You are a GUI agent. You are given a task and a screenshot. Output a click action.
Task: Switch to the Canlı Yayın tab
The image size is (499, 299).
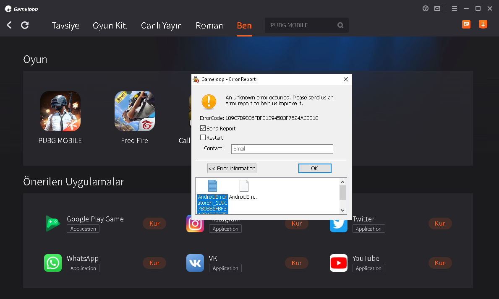161,26
